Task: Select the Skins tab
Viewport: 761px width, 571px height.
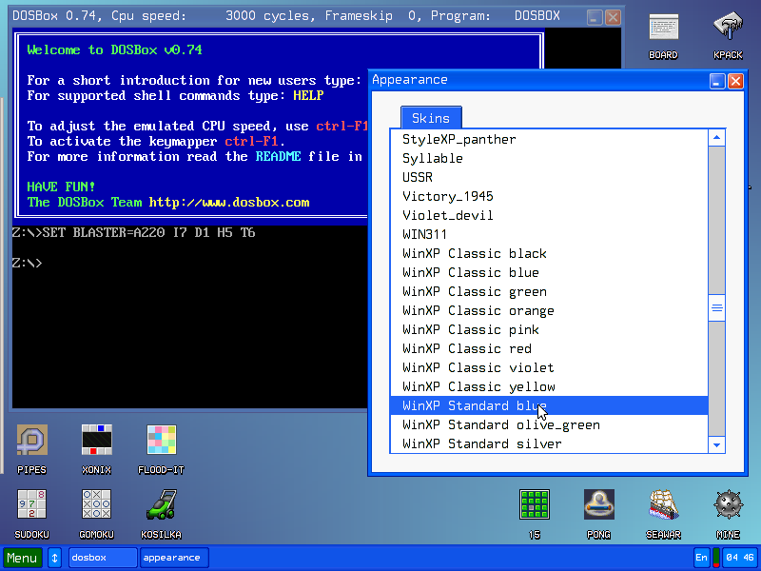Action: pyautogui.click(x=431, y=118)
